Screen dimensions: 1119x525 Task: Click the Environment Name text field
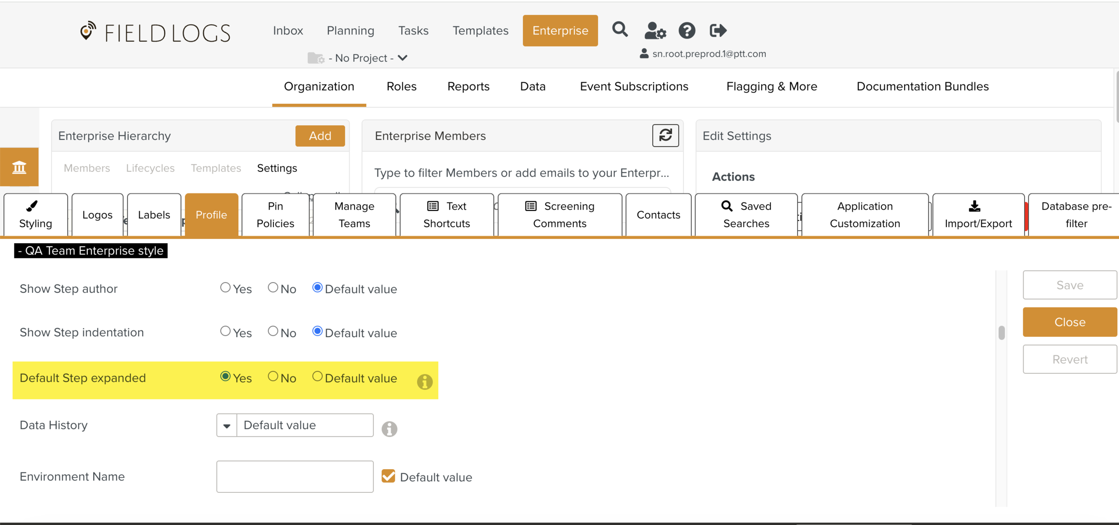point(295,477)
